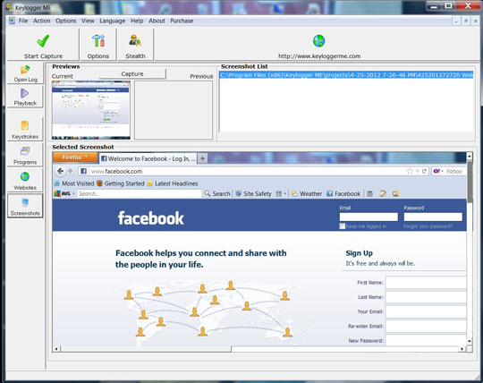This screenshot has height=383, width=483.
Task: Click the Capture button in Previews
Action: point(132,74)
